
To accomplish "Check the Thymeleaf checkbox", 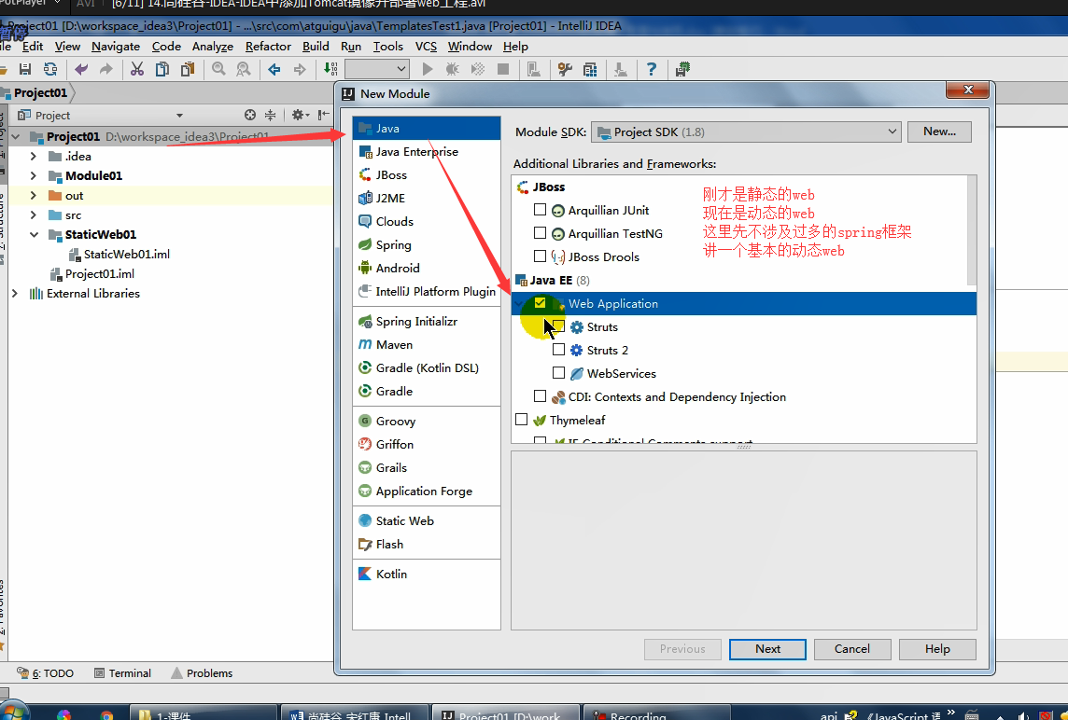I will [522, 419].
